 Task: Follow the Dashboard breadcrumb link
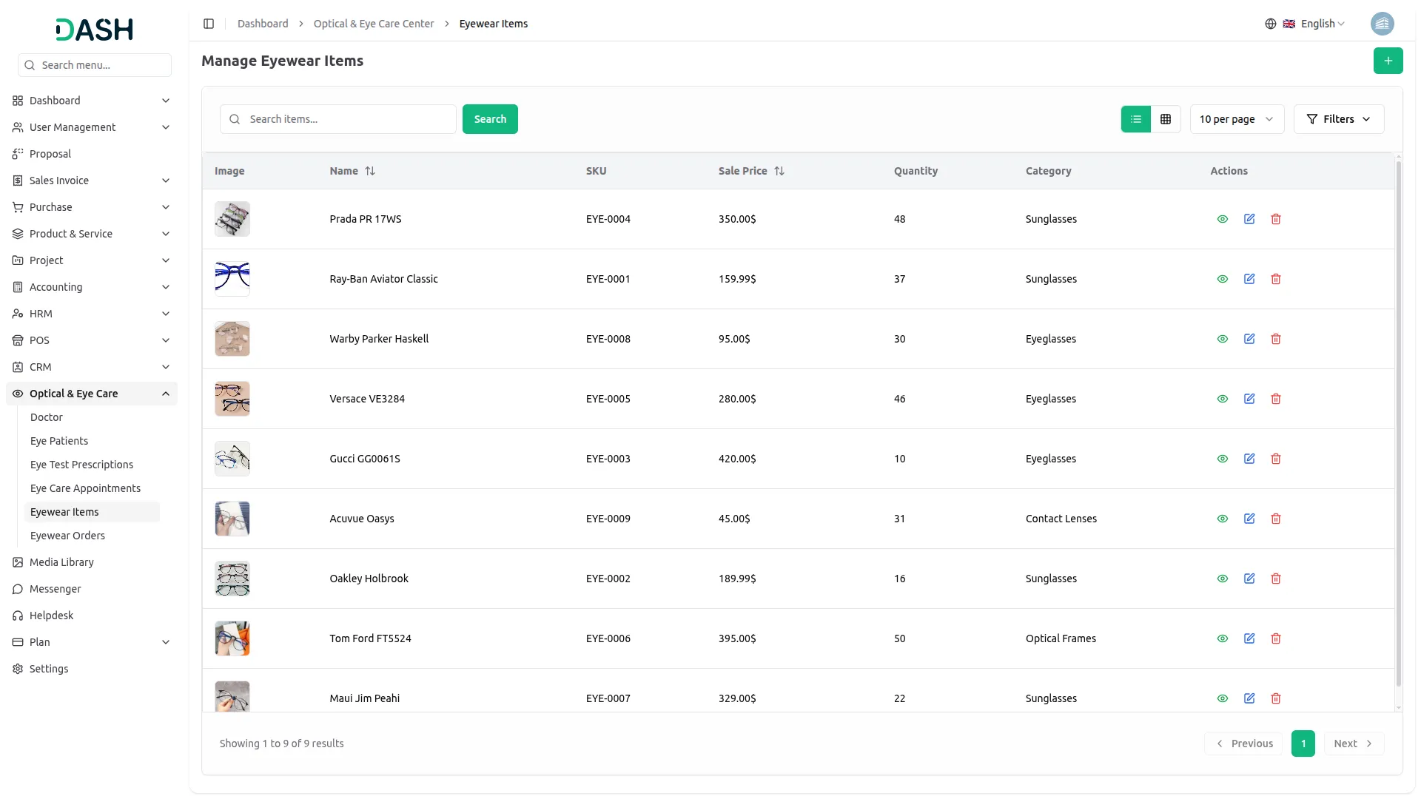(263, 24)
